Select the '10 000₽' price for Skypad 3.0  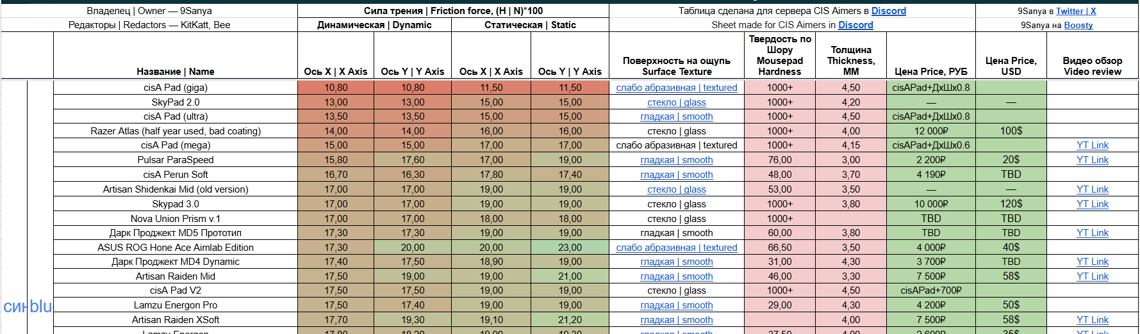click(931, 204)
